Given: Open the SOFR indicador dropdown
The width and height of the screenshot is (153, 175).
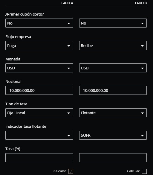Looking at the screenshot, I should point(113,135).
